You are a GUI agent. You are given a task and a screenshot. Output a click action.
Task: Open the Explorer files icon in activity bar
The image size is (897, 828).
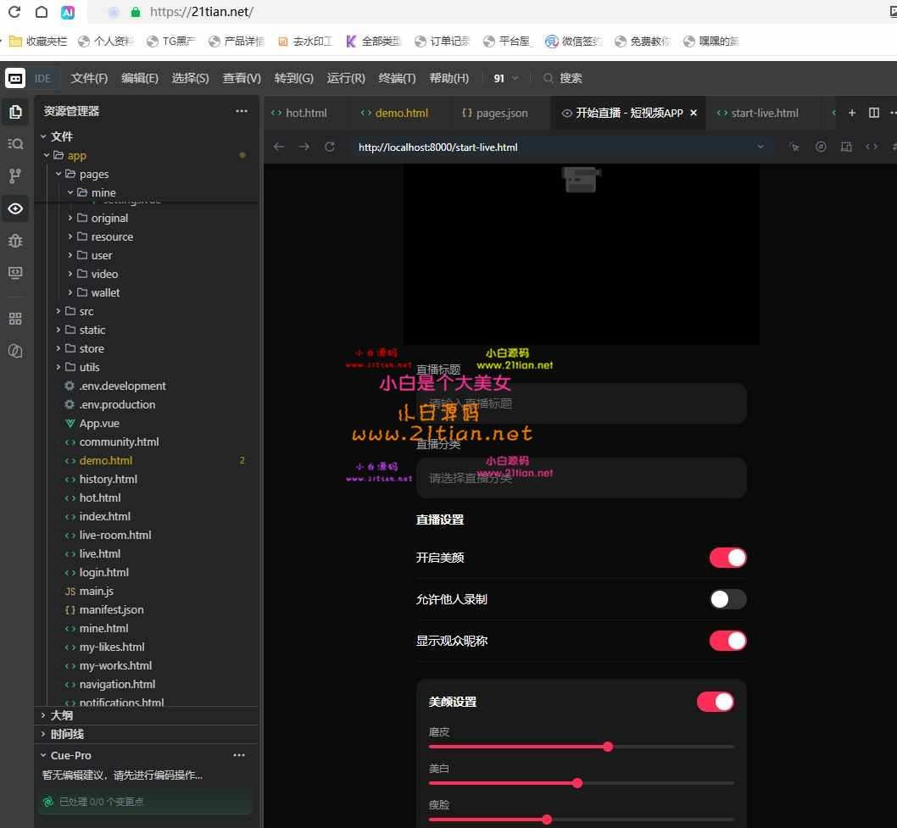(15, 112)
